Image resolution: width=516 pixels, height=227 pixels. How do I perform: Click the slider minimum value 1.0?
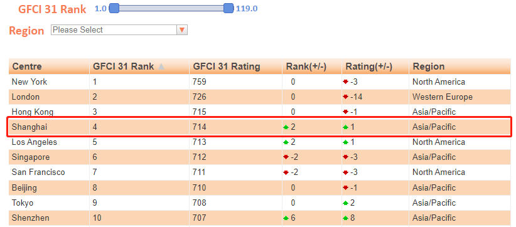(100, 9)
